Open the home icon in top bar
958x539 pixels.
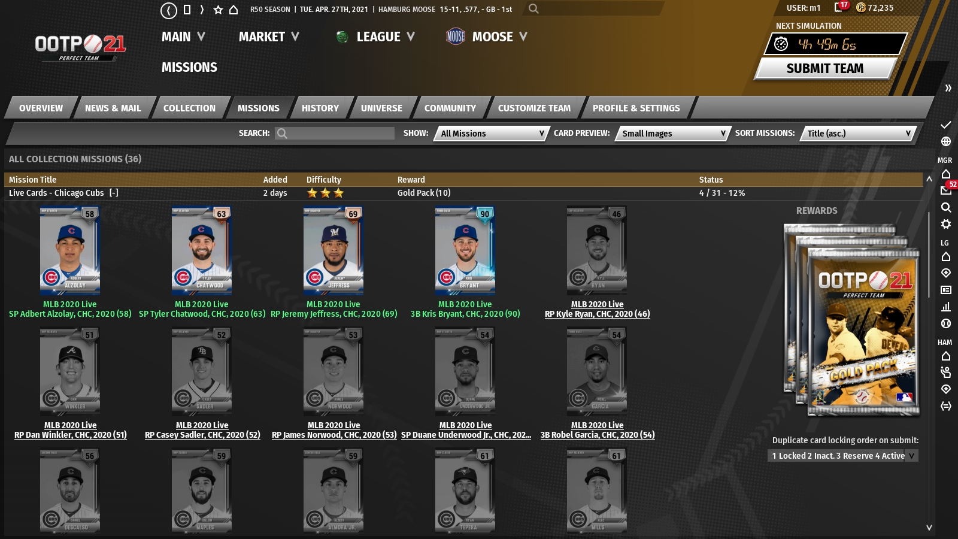click(234, 10)
